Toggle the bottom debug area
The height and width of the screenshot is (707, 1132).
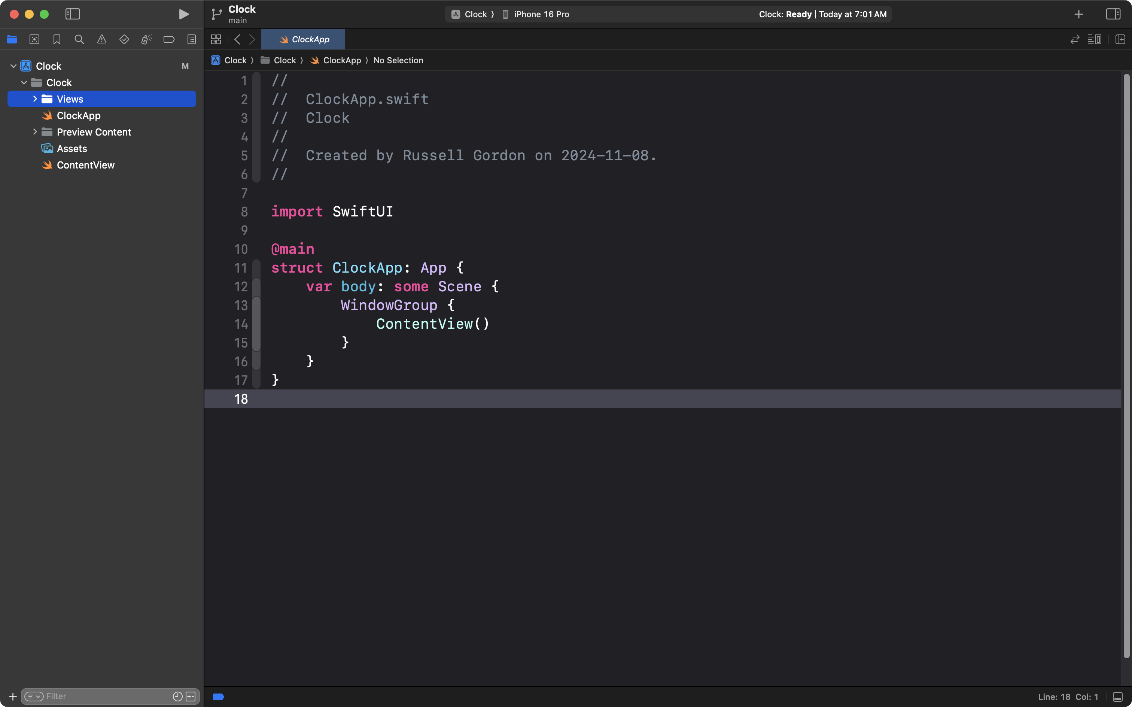(x=1117, y=697)
